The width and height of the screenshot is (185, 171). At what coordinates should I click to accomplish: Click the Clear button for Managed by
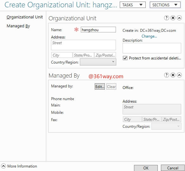[111, 86]
